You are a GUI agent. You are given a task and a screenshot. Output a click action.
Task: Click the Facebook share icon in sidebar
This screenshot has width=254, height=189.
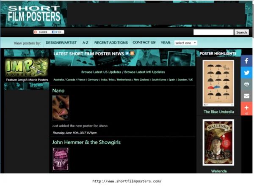[246, 61]
